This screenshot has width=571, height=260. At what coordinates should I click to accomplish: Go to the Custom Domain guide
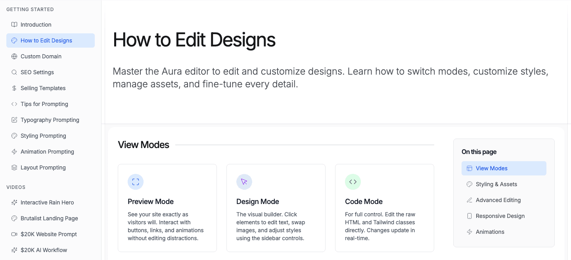[x=50, y=56]
